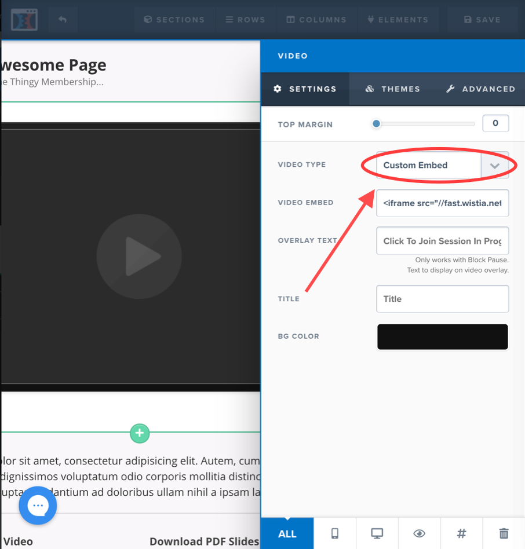Save the page
The width and height of the screenshot is (525, 549).
tap(482, 20)
